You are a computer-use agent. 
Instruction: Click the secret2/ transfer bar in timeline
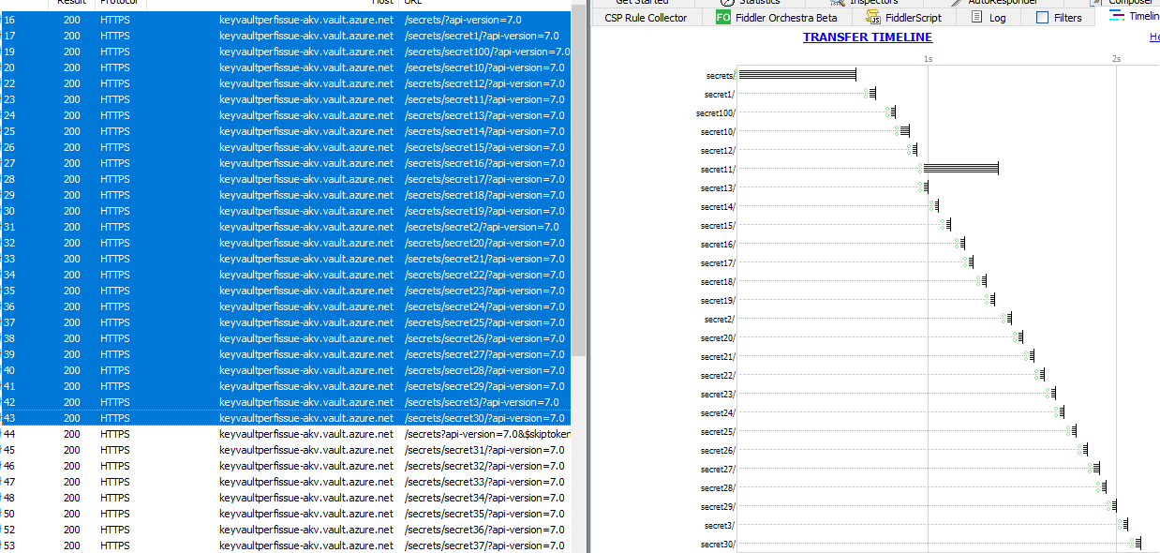click(1007, 319)
